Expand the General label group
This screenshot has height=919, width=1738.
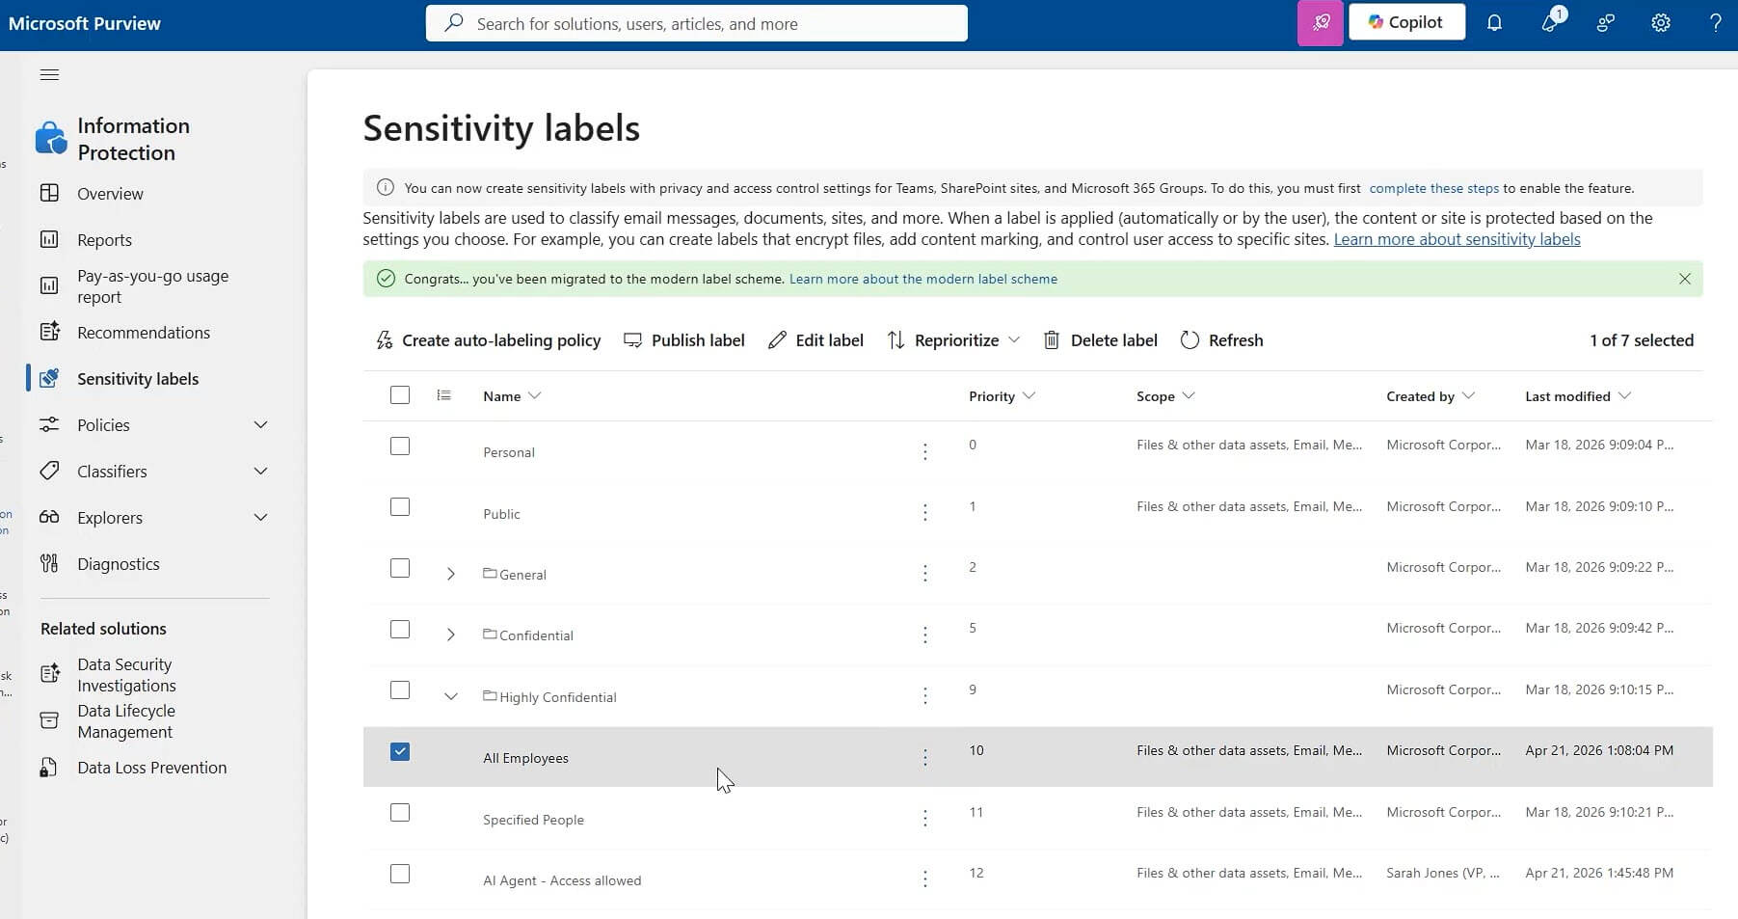(x=450, y=574)
